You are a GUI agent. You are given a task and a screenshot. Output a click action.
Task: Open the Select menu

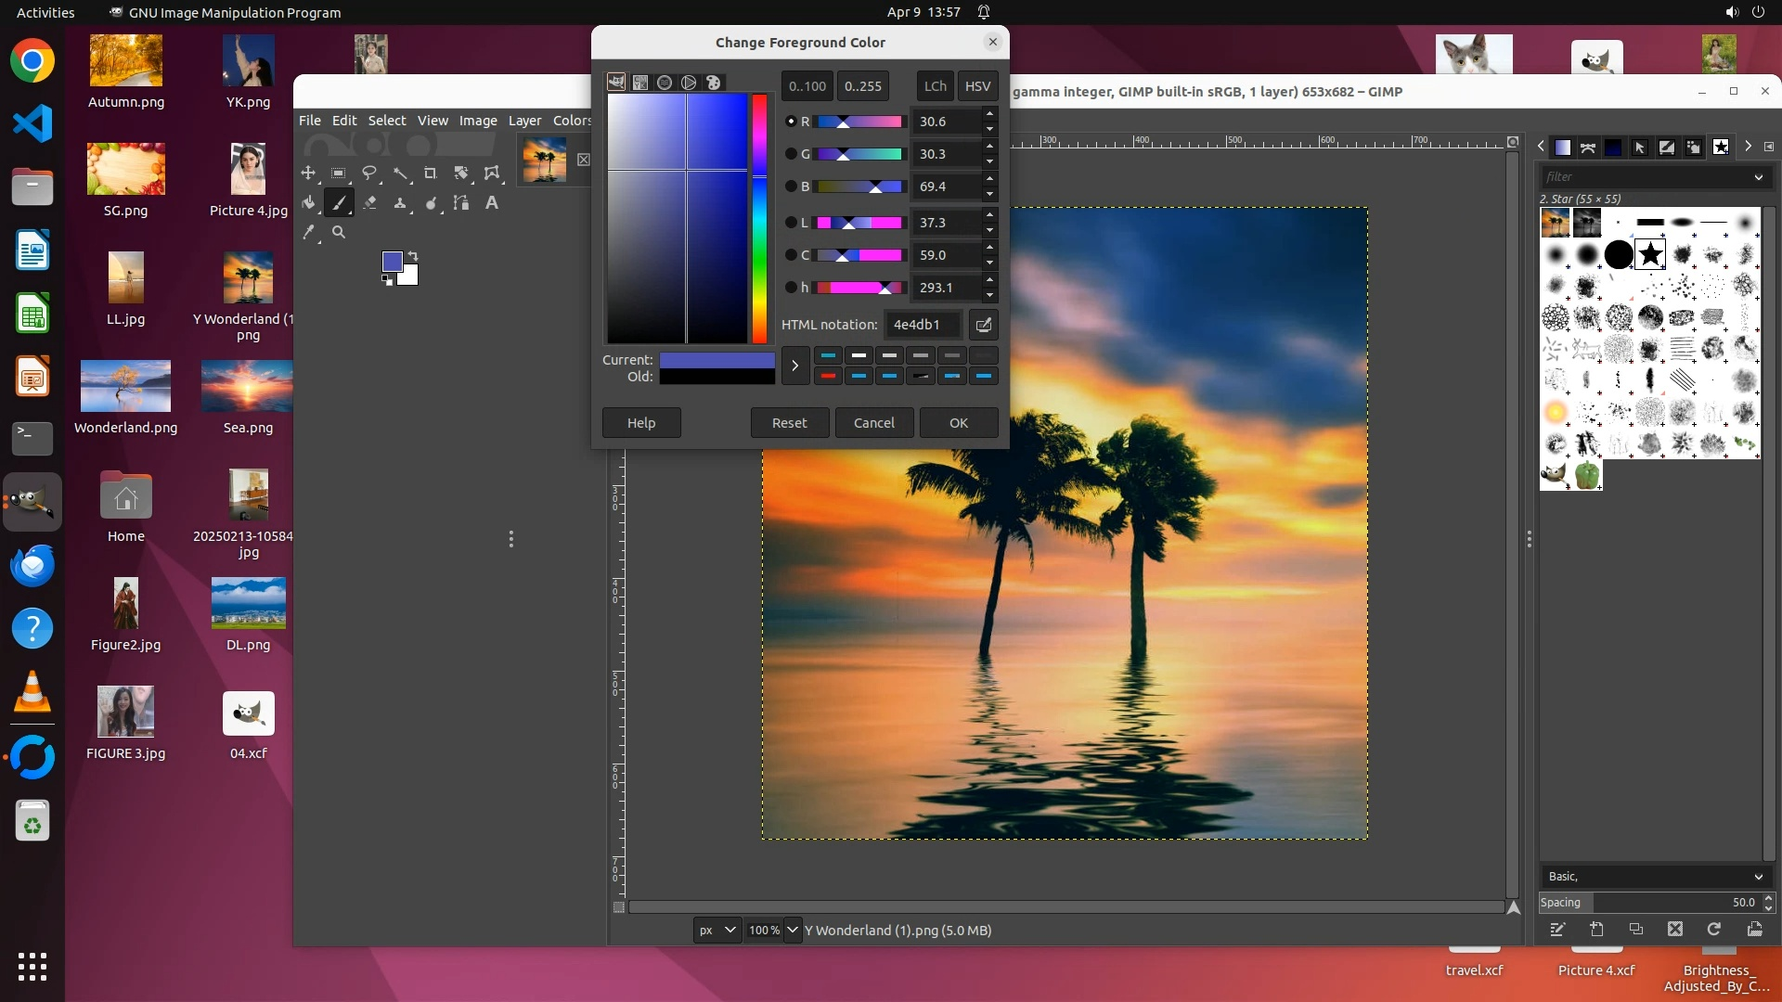[386, 121]
